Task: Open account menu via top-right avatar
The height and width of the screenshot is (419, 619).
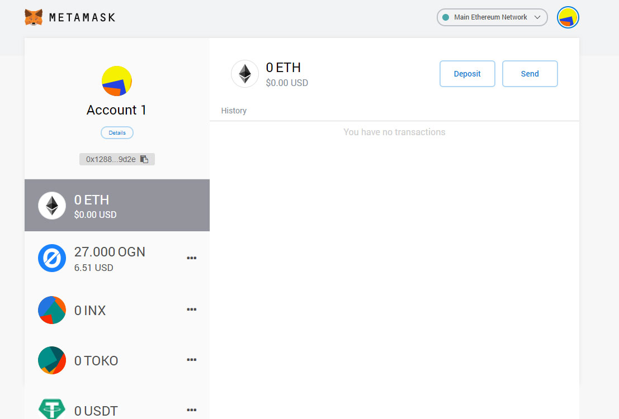Action: coord(568,17)
